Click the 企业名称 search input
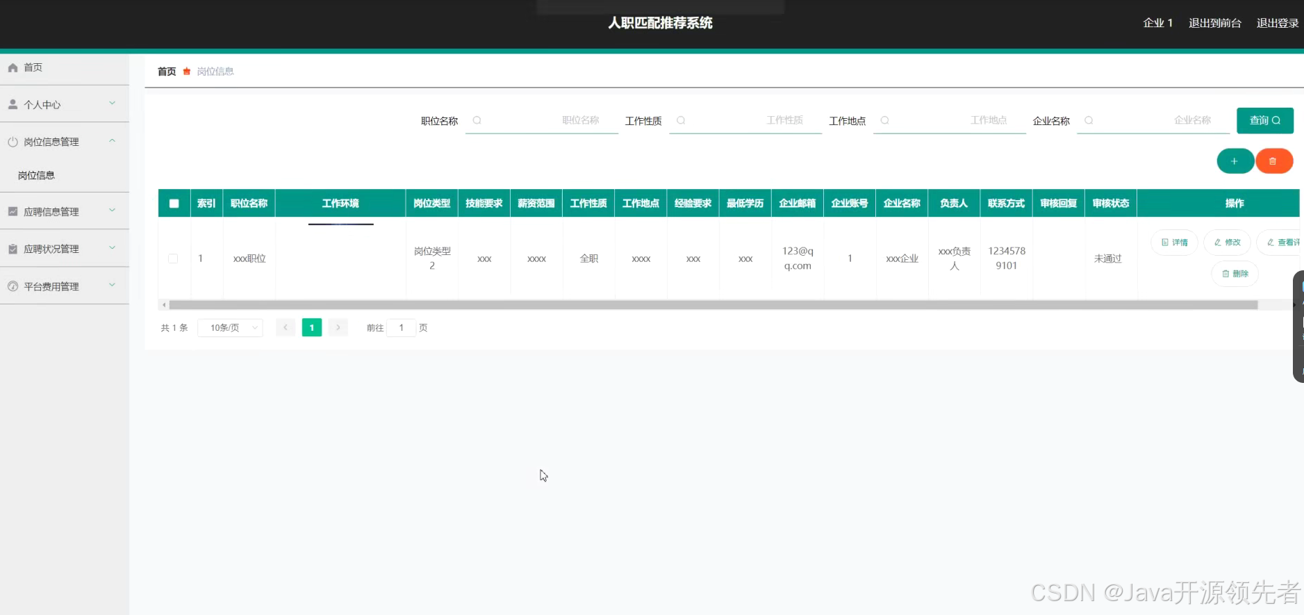 point(1153,120)
